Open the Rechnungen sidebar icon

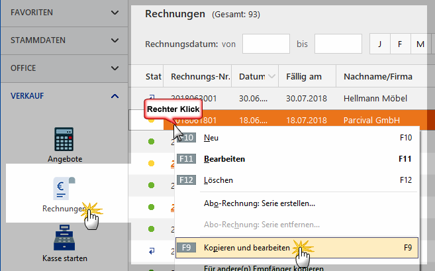pyautogui.click(x=64, y=189)
